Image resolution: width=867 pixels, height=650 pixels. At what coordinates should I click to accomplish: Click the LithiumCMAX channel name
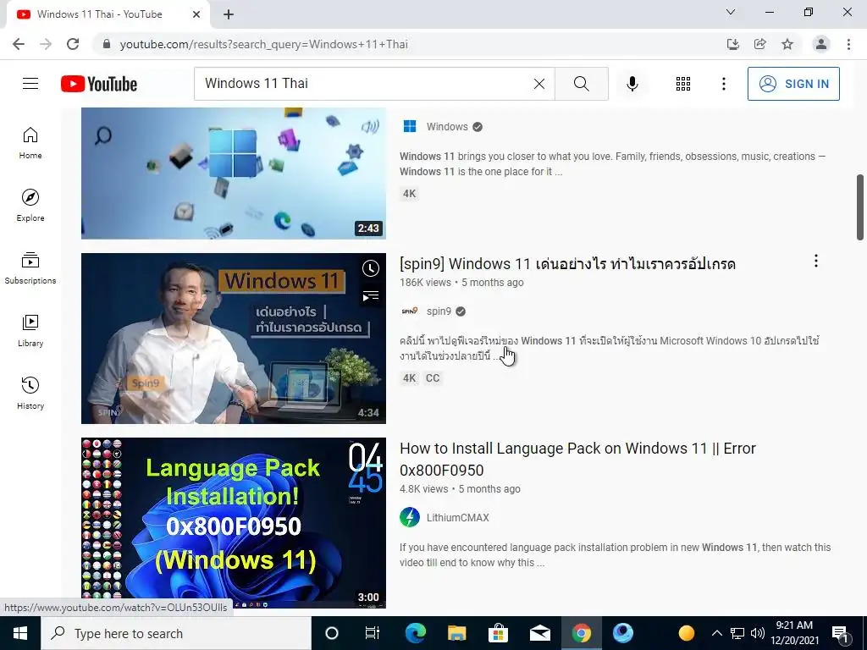pyautogui.click(x=458, y=518)
